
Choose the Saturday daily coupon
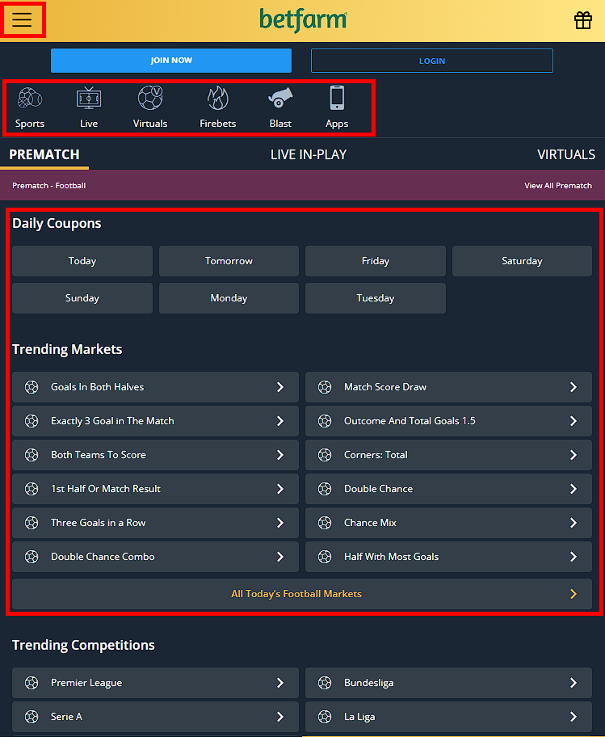[522, 261]
